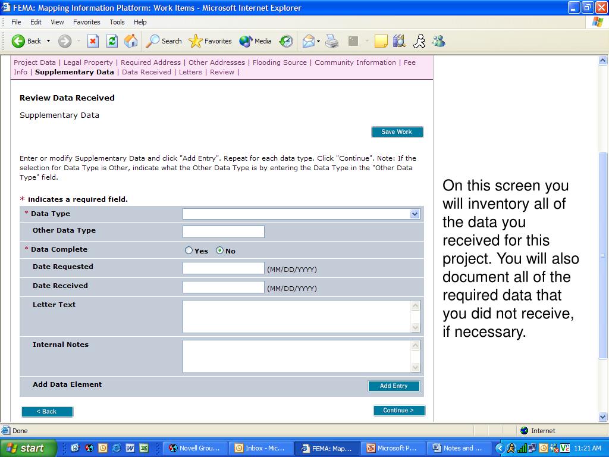Screen dimensions: 609x457
Task: Open the Mail button dropdown arrow
Action: pos(319,41)
